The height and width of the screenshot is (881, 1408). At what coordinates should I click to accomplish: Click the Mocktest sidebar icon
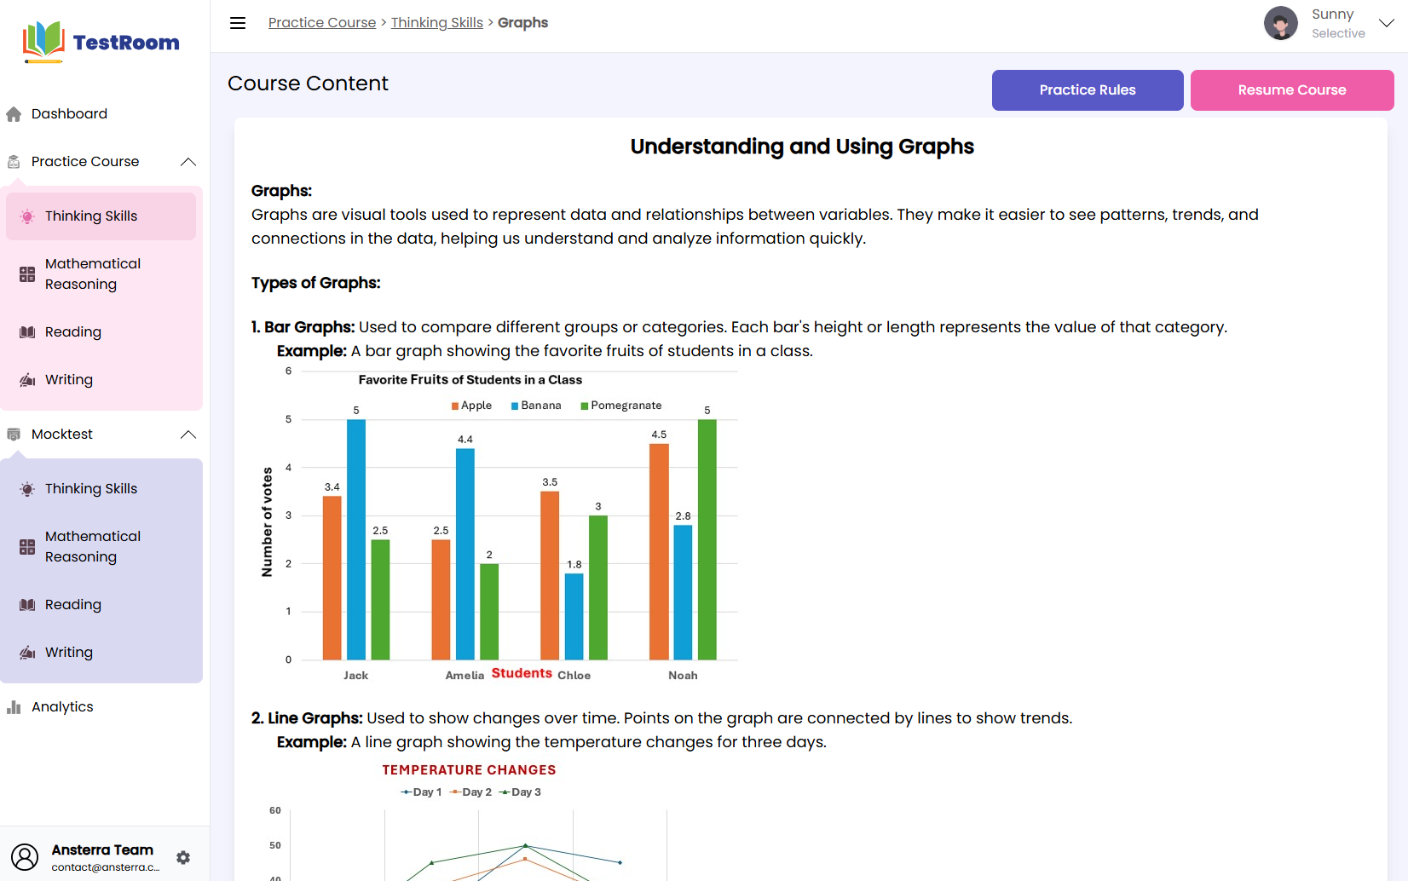pyautogui.click(x=14, y=435)
